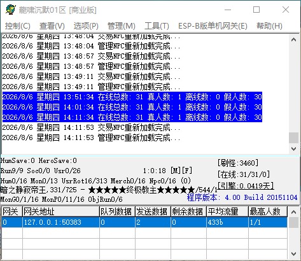Select log line 14:11:34 在线总数
The image size is (301, 261).
coord(132,117)
